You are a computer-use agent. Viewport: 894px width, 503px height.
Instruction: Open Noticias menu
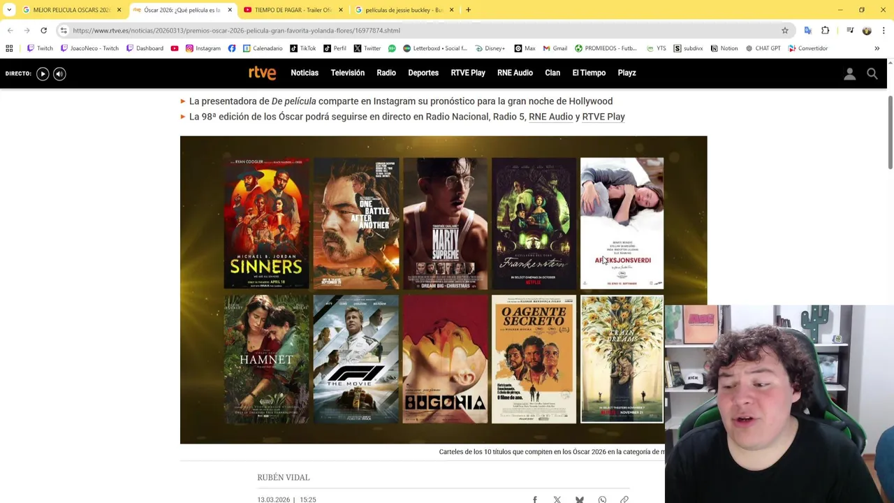point(305,73)
